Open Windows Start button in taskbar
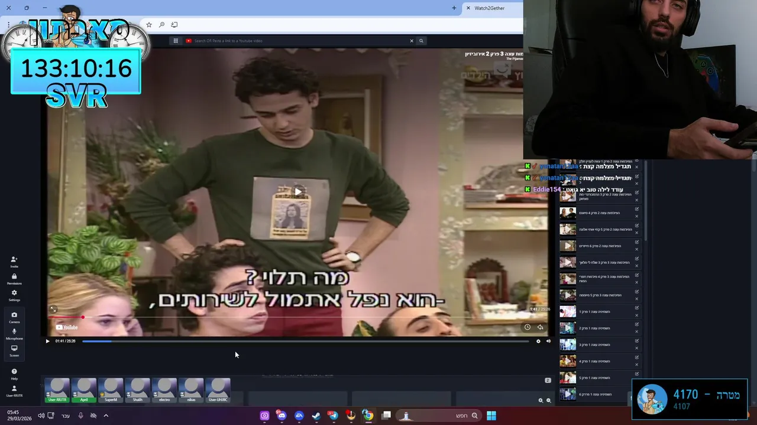 [x=491, y=416]
